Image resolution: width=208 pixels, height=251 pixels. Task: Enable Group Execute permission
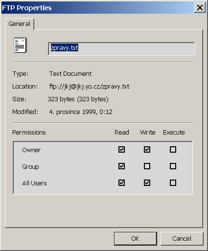(x=173, y=166)
